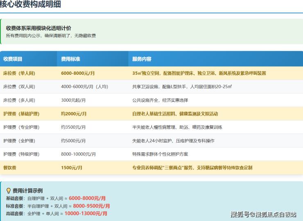Click the 约3500元/月 price cell
This screenshot has width=303, height=221.
click(x=73, y=127)
